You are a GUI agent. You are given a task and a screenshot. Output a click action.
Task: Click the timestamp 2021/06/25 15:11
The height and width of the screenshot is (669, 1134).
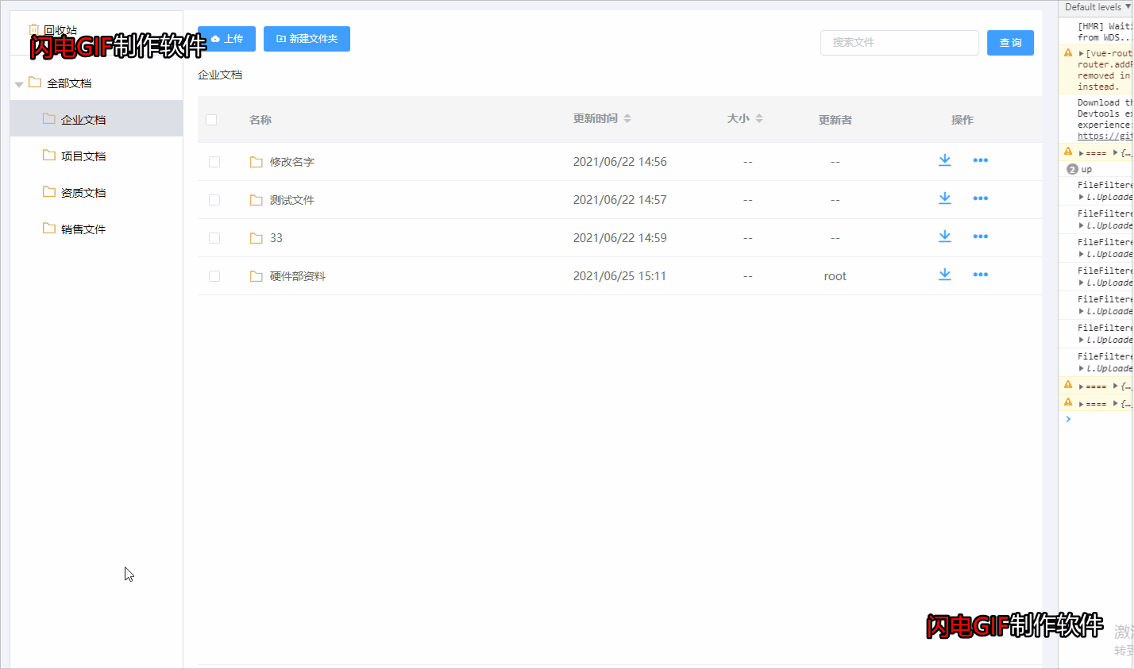pos(619,276)
